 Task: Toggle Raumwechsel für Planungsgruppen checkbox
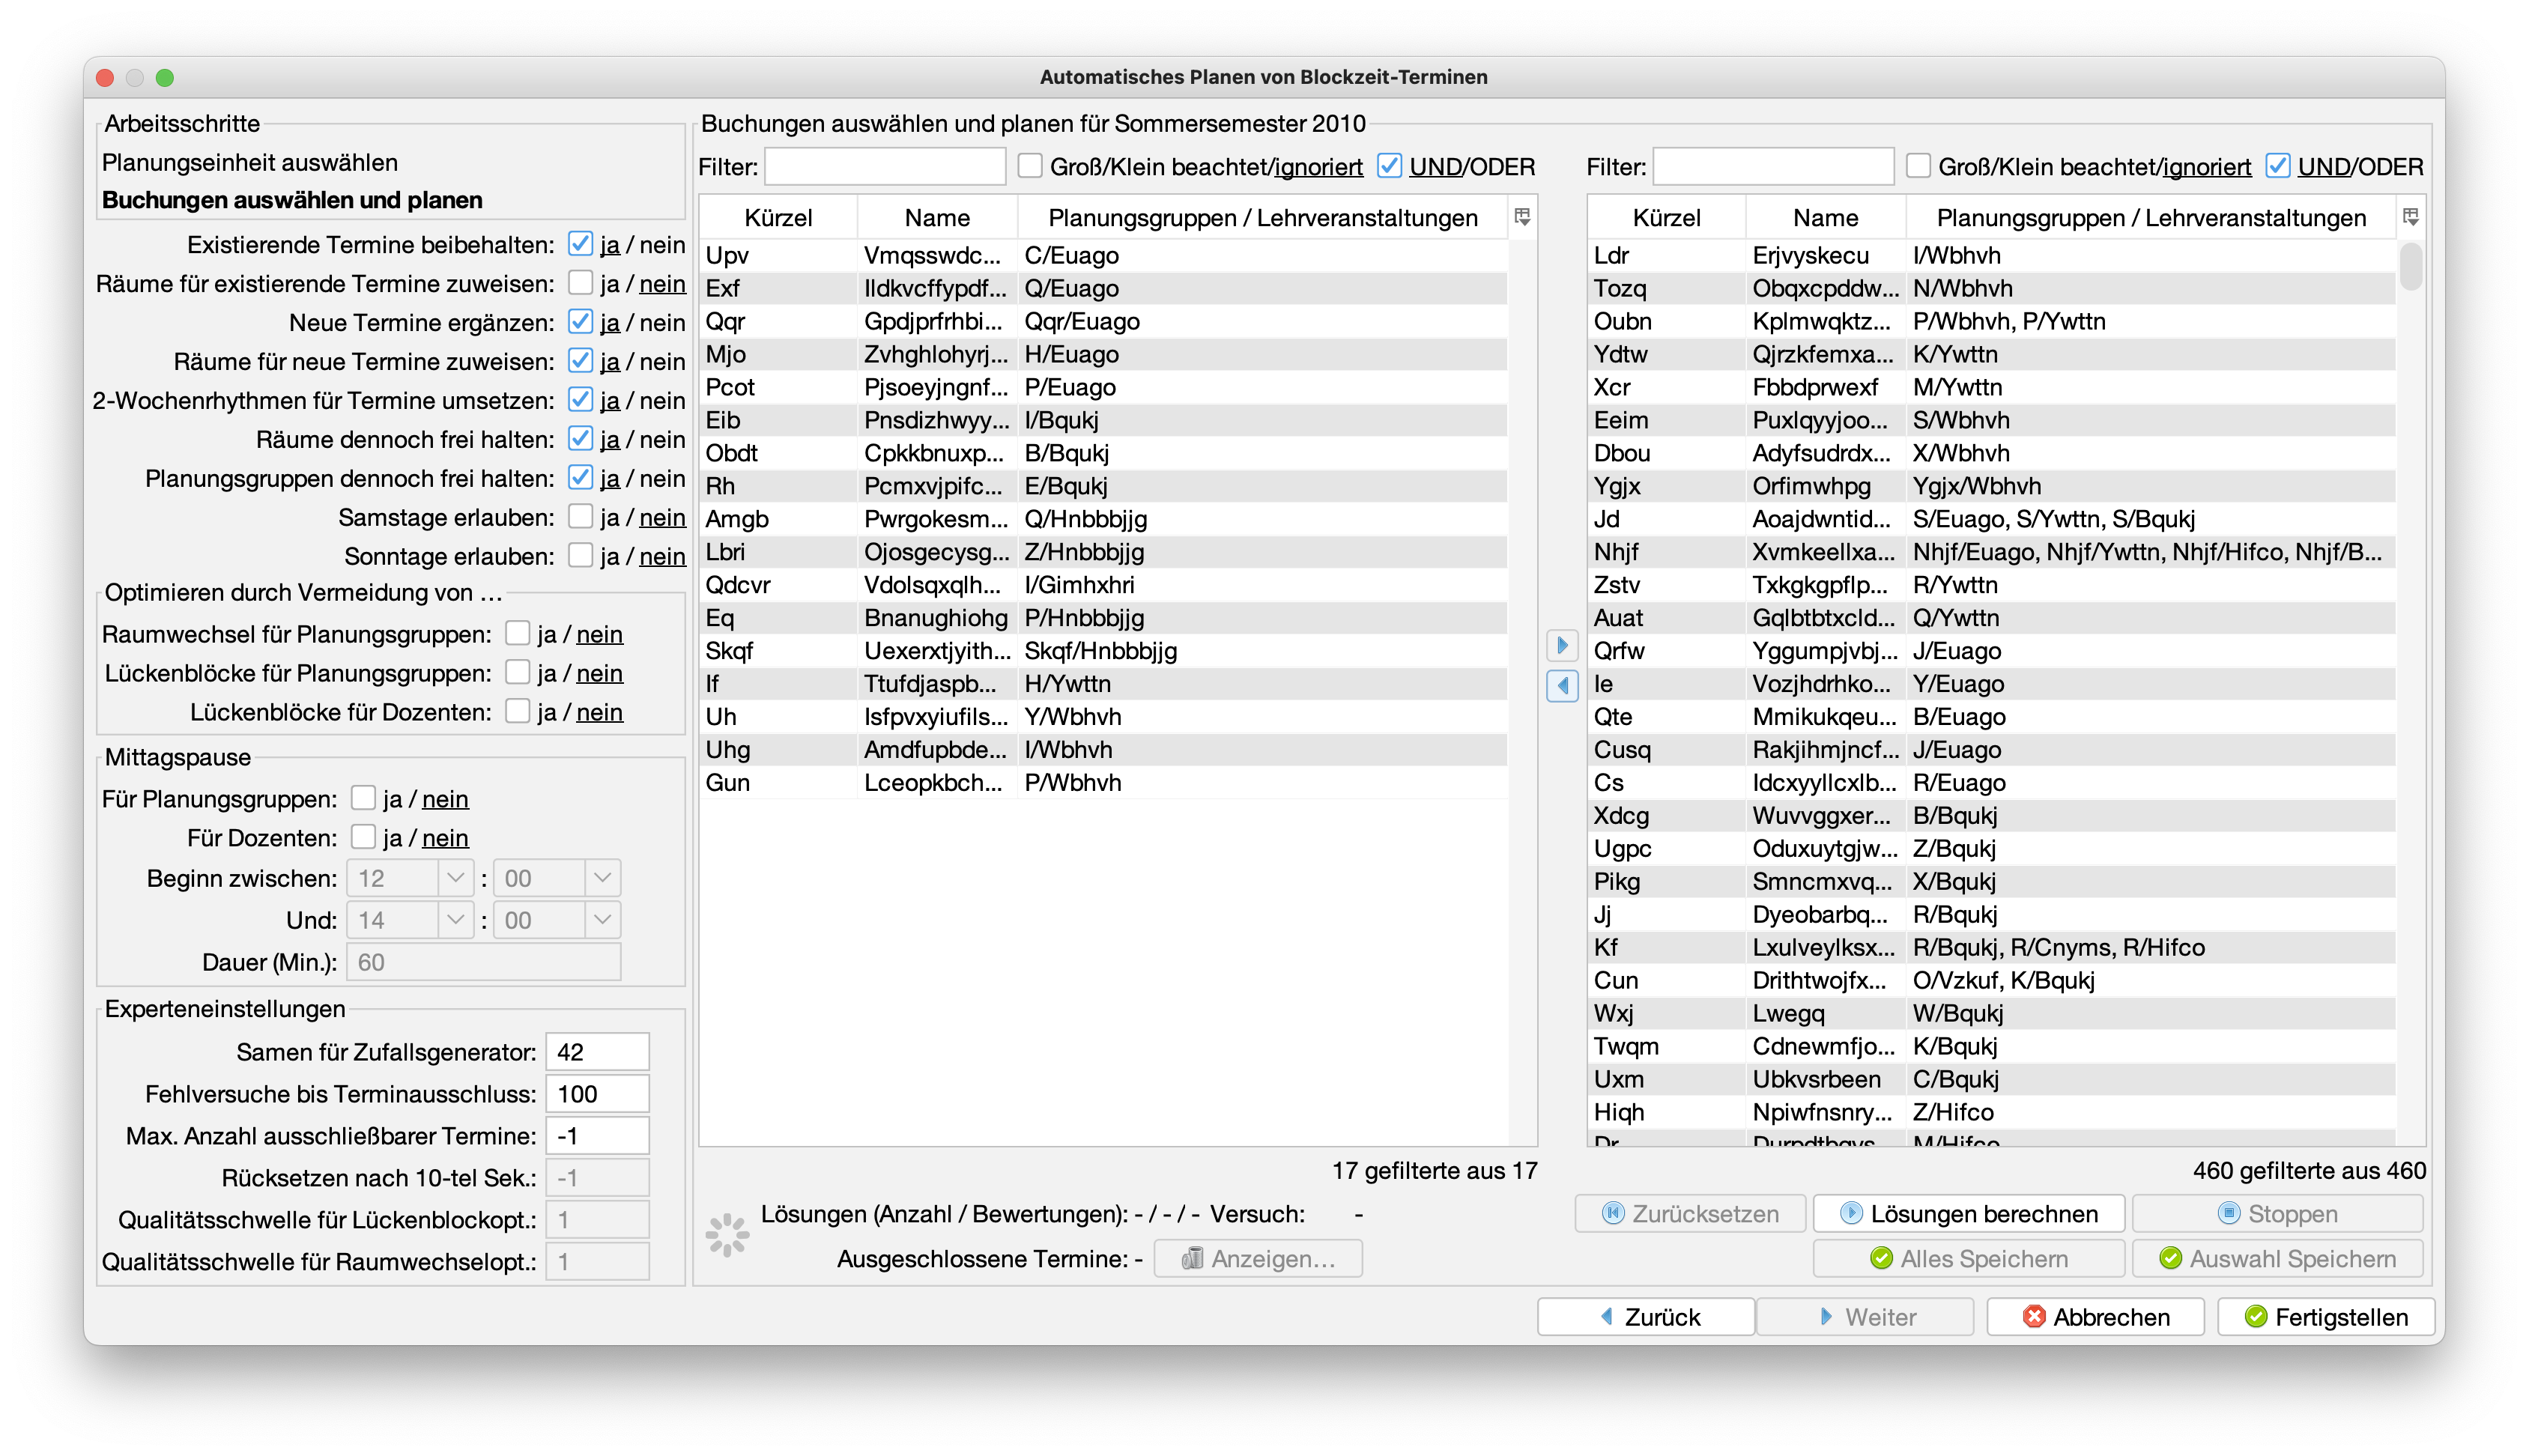(517, 634)
